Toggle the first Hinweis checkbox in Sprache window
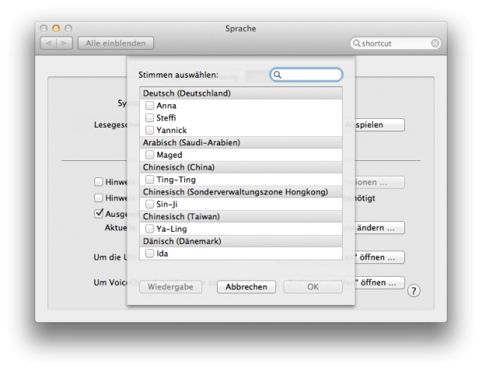482x371 pixels. tap(99, 182)
